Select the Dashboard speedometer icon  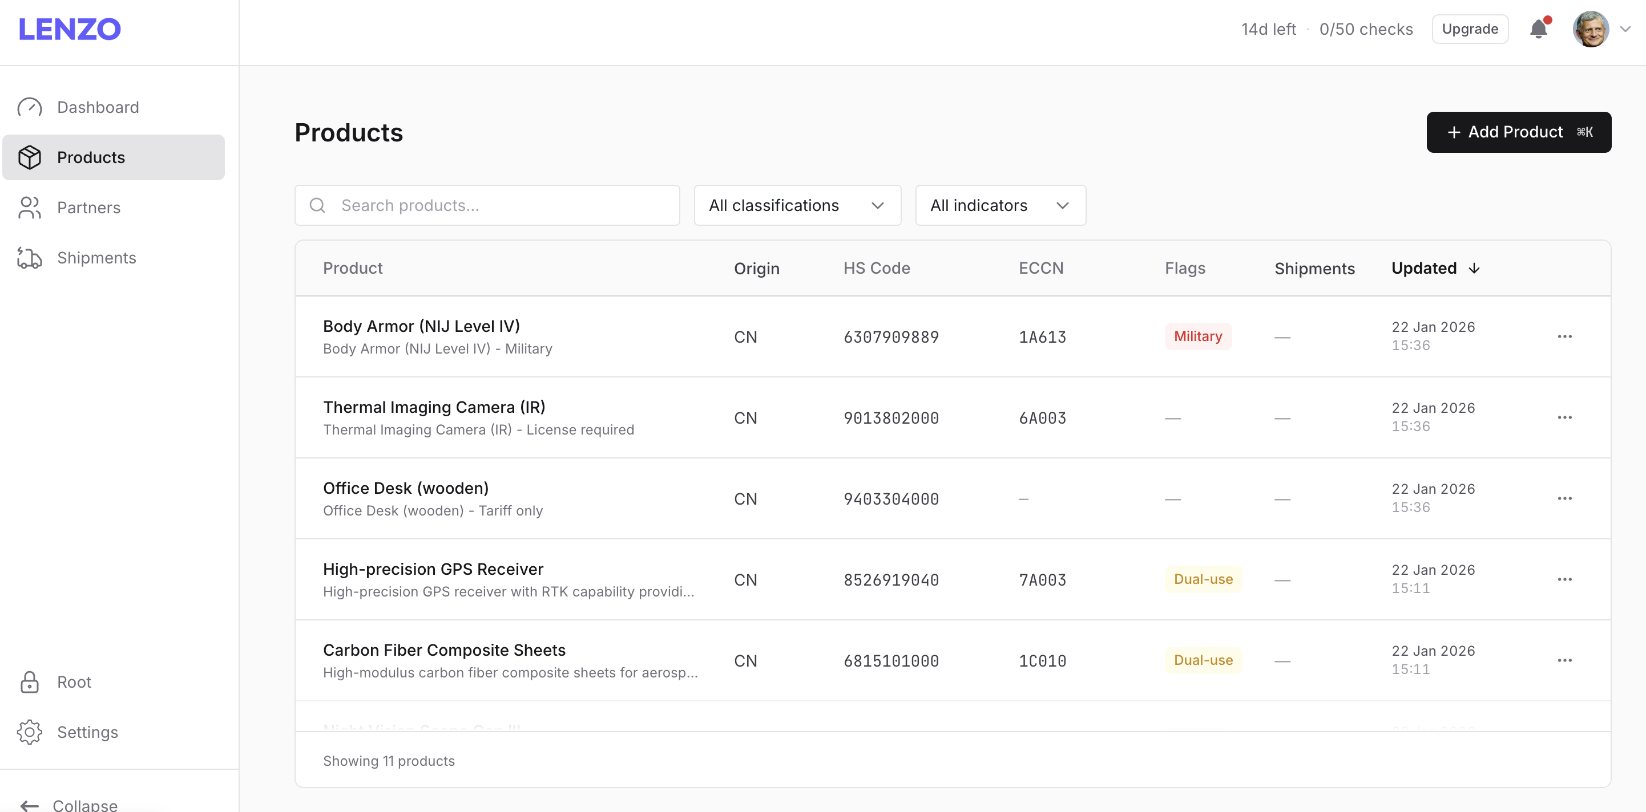30,107
